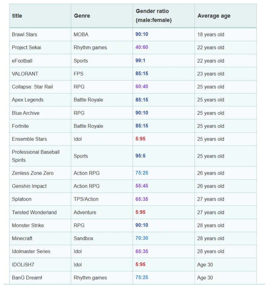Viewport: 266px width, 285px height.
Task: Click the 40:60 gender ratio value
Action: coord(142,47)
